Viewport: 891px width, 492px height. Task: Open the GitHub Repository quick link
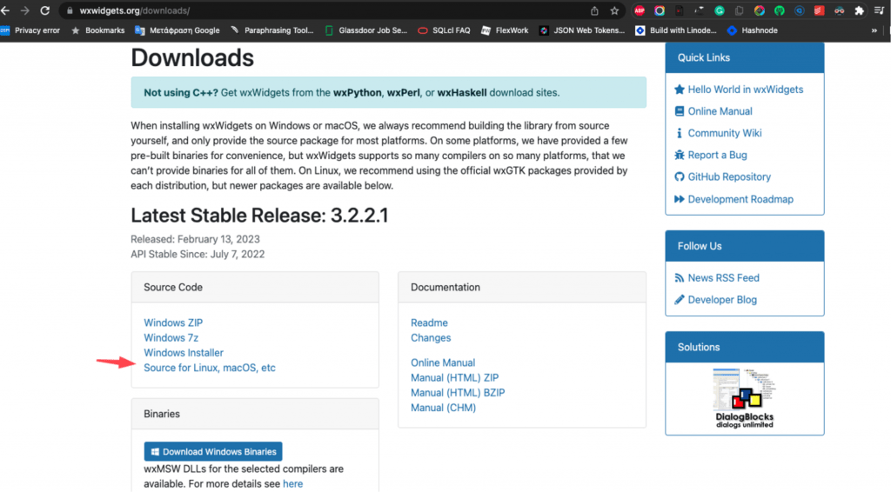pos(722,177)
